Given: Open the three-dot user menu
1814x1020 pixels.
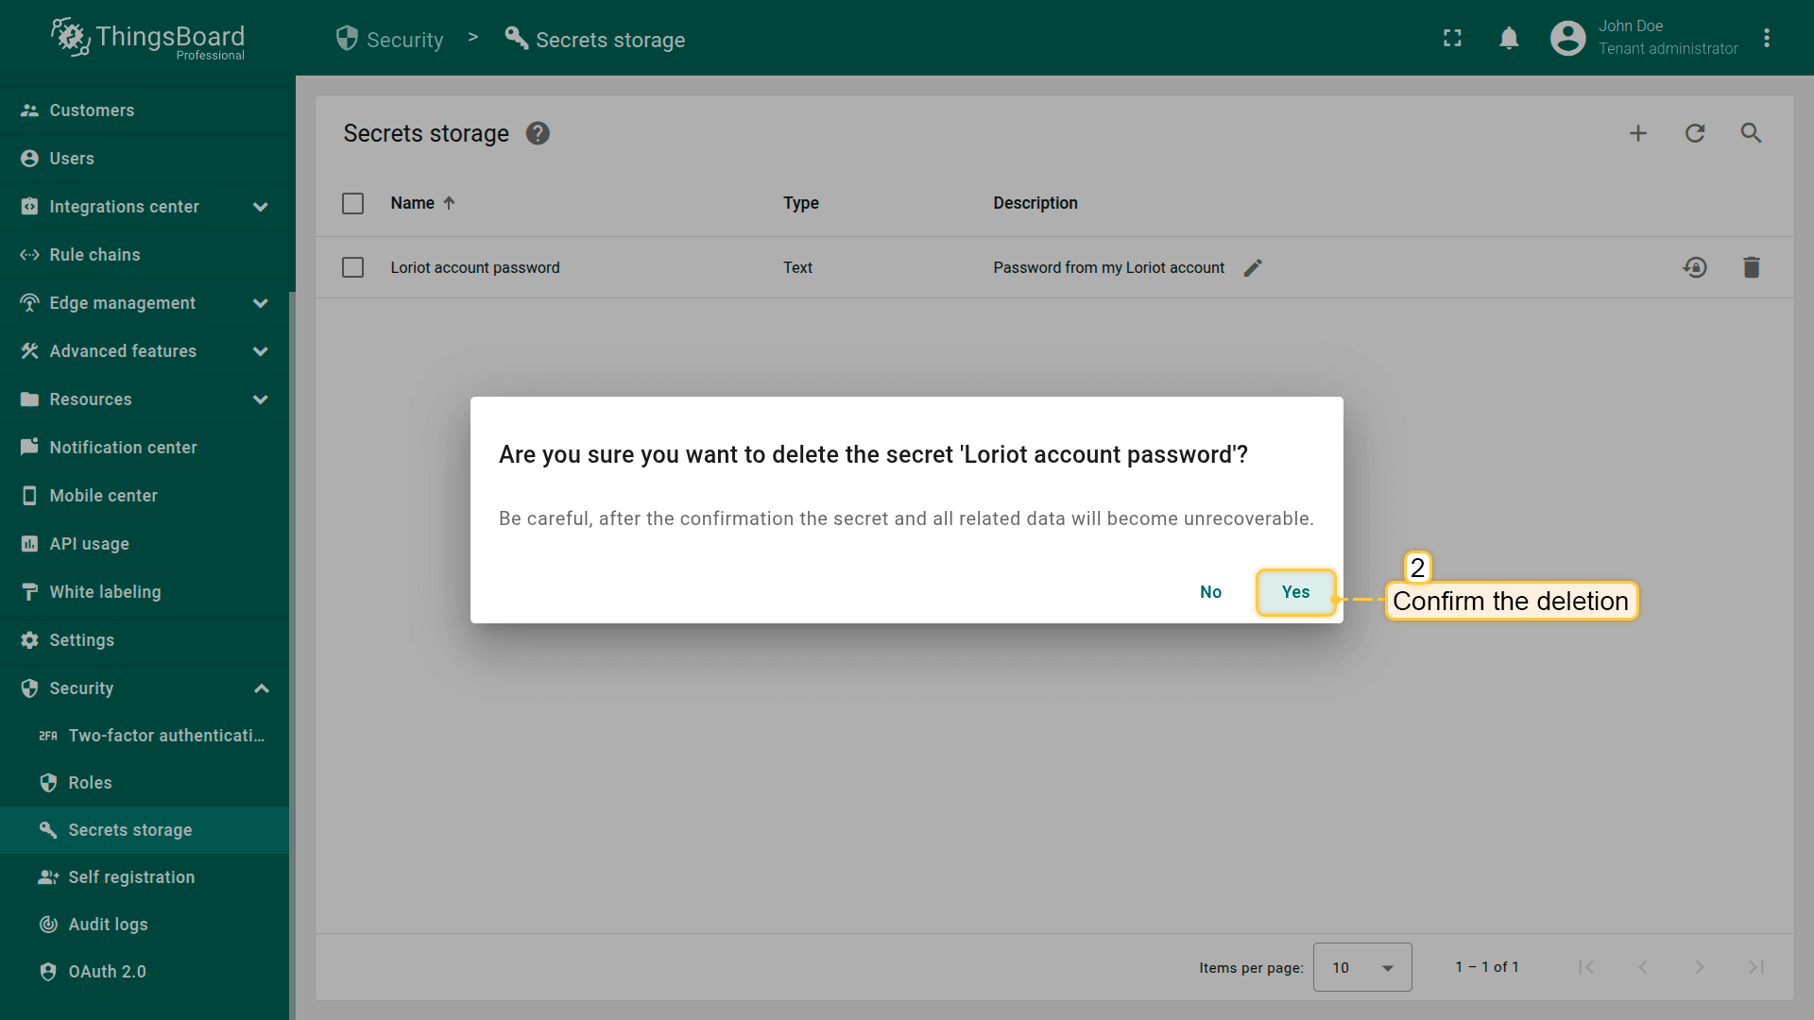Looking at the screenshot, I should pos(1767,38).
